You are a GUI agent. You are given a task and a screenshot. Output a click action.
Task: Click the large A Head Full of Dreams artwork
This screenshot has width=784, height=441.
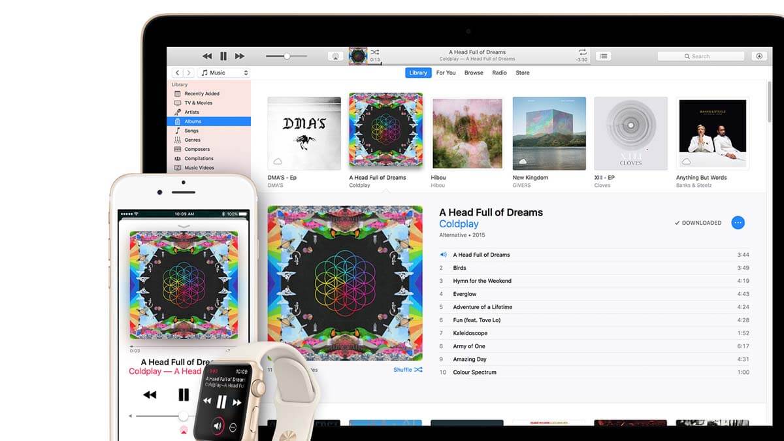[345, 283]
